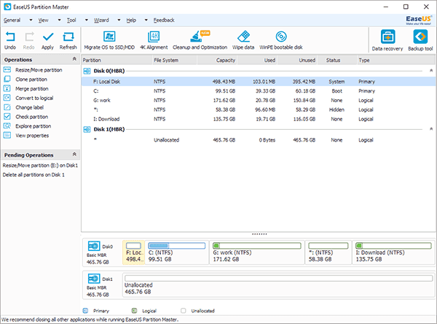Open Migrate OS to SSD/HDD tool
The image size is (437, 324).
click(109, 36)
